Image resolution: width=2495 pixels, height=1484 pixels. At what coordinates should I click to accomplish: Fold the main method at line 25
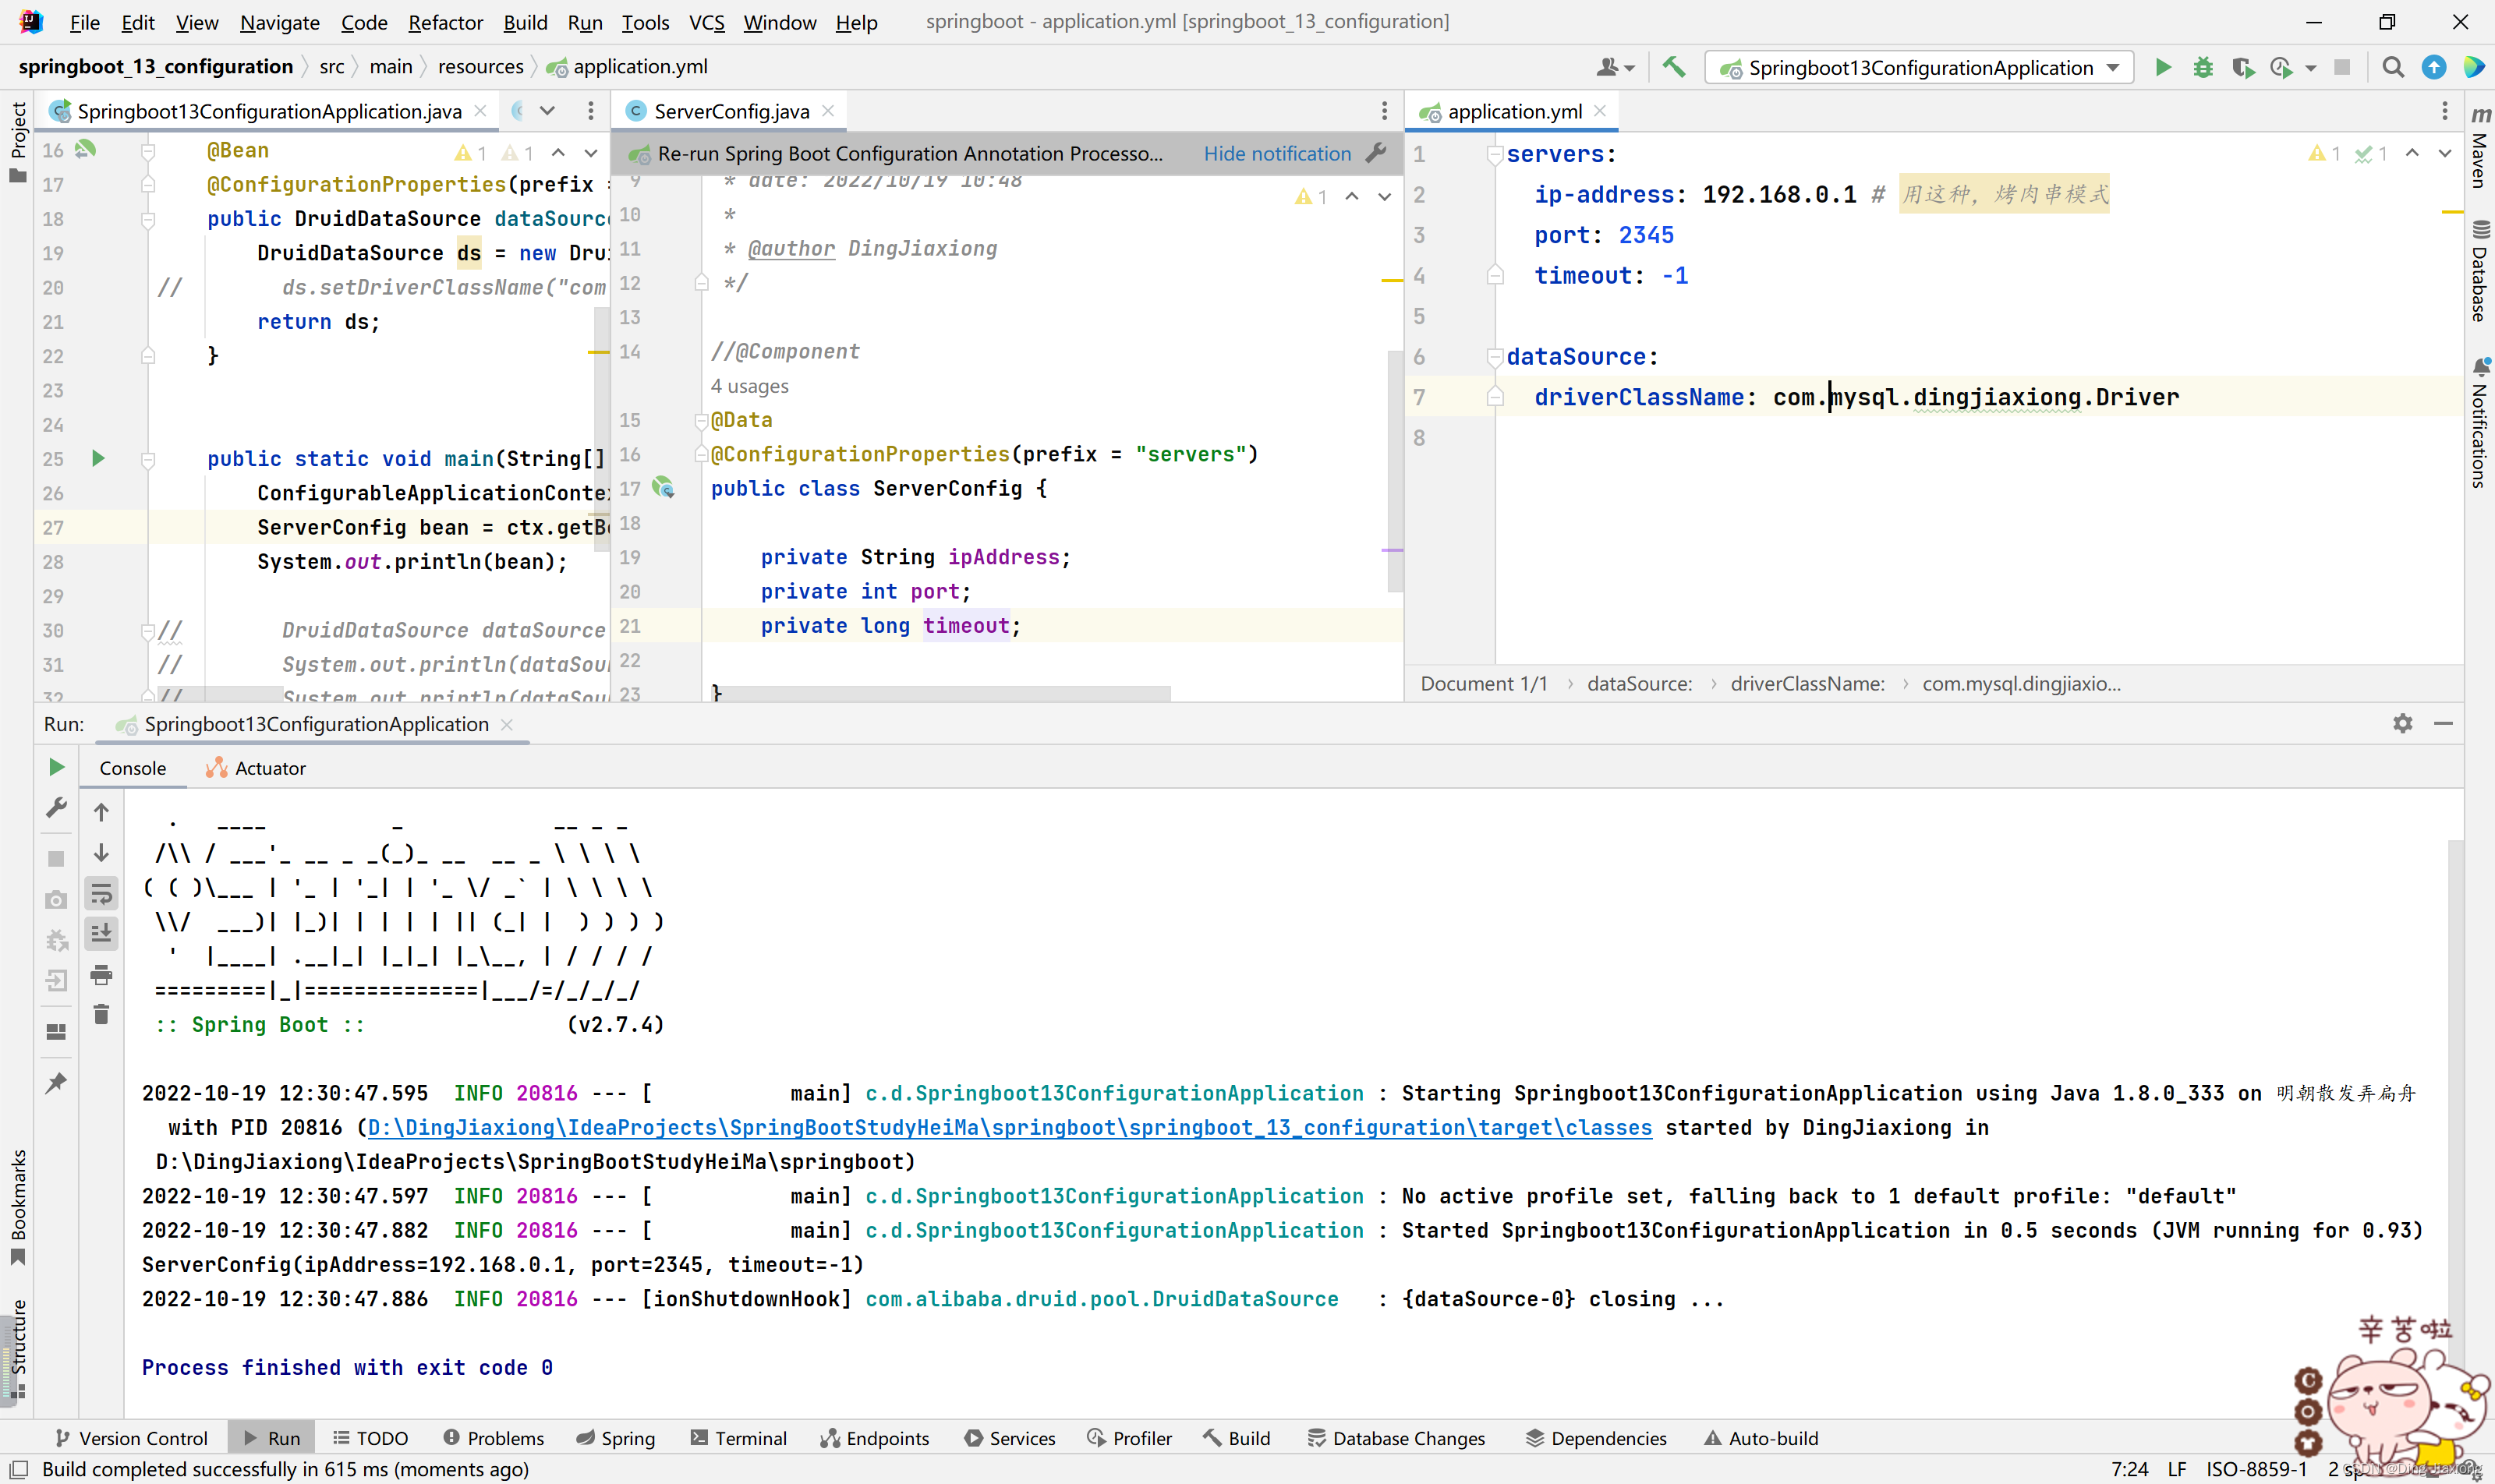(148, 460)
